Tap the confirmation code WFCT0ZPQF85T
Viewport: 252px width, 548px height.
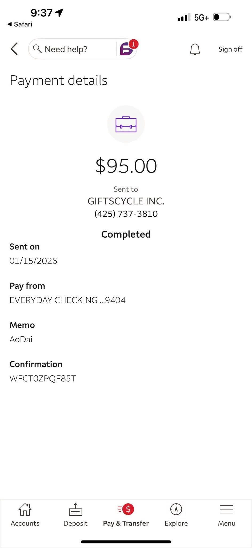tap(43, 379)
